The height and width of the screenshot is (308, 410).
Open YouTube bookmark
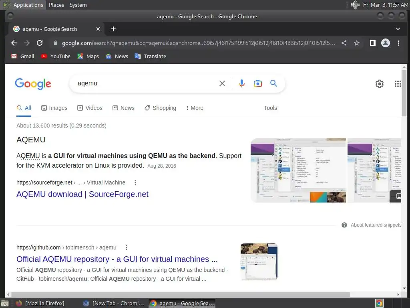click(55, 56)
